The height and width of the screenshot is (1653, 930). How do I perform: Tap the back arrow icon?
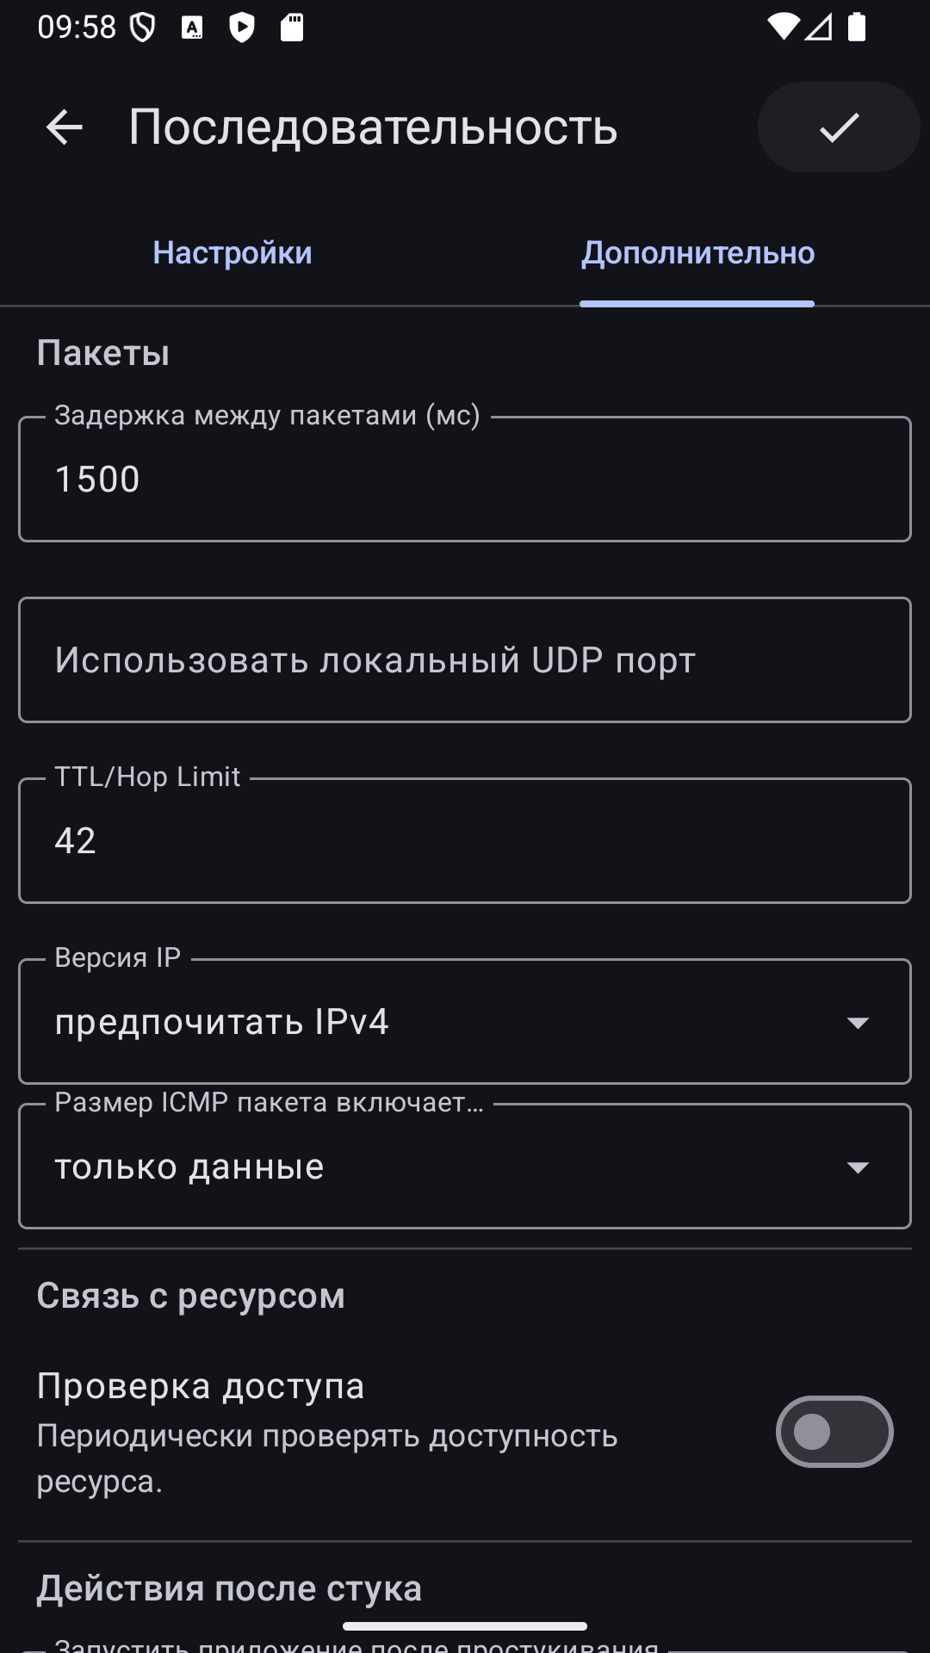click(x=64, y=127)
